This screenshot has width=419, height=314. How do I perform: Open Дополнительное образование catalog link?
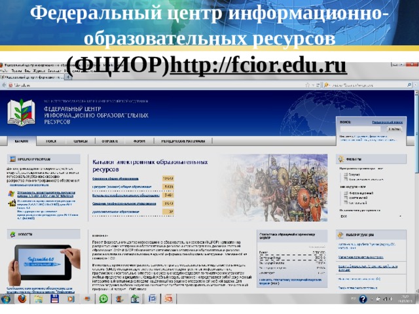click(x=116, y=211)
